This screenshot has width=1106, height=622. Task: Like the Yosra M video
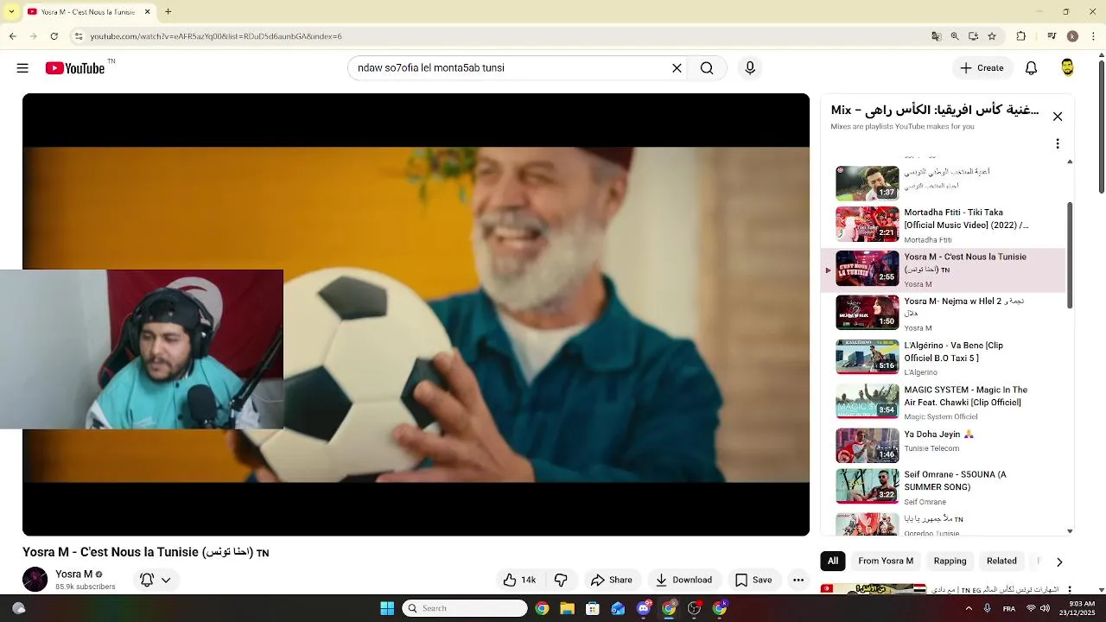pyautogui.click(x=519, y=580)
